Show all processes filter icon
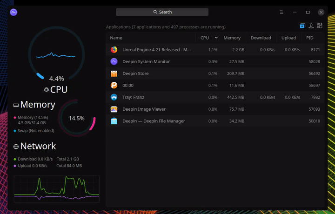The image size is (335, 214). pos(320,26)
